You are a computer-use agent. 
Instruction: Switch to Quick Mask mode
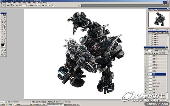coord(5,50)
